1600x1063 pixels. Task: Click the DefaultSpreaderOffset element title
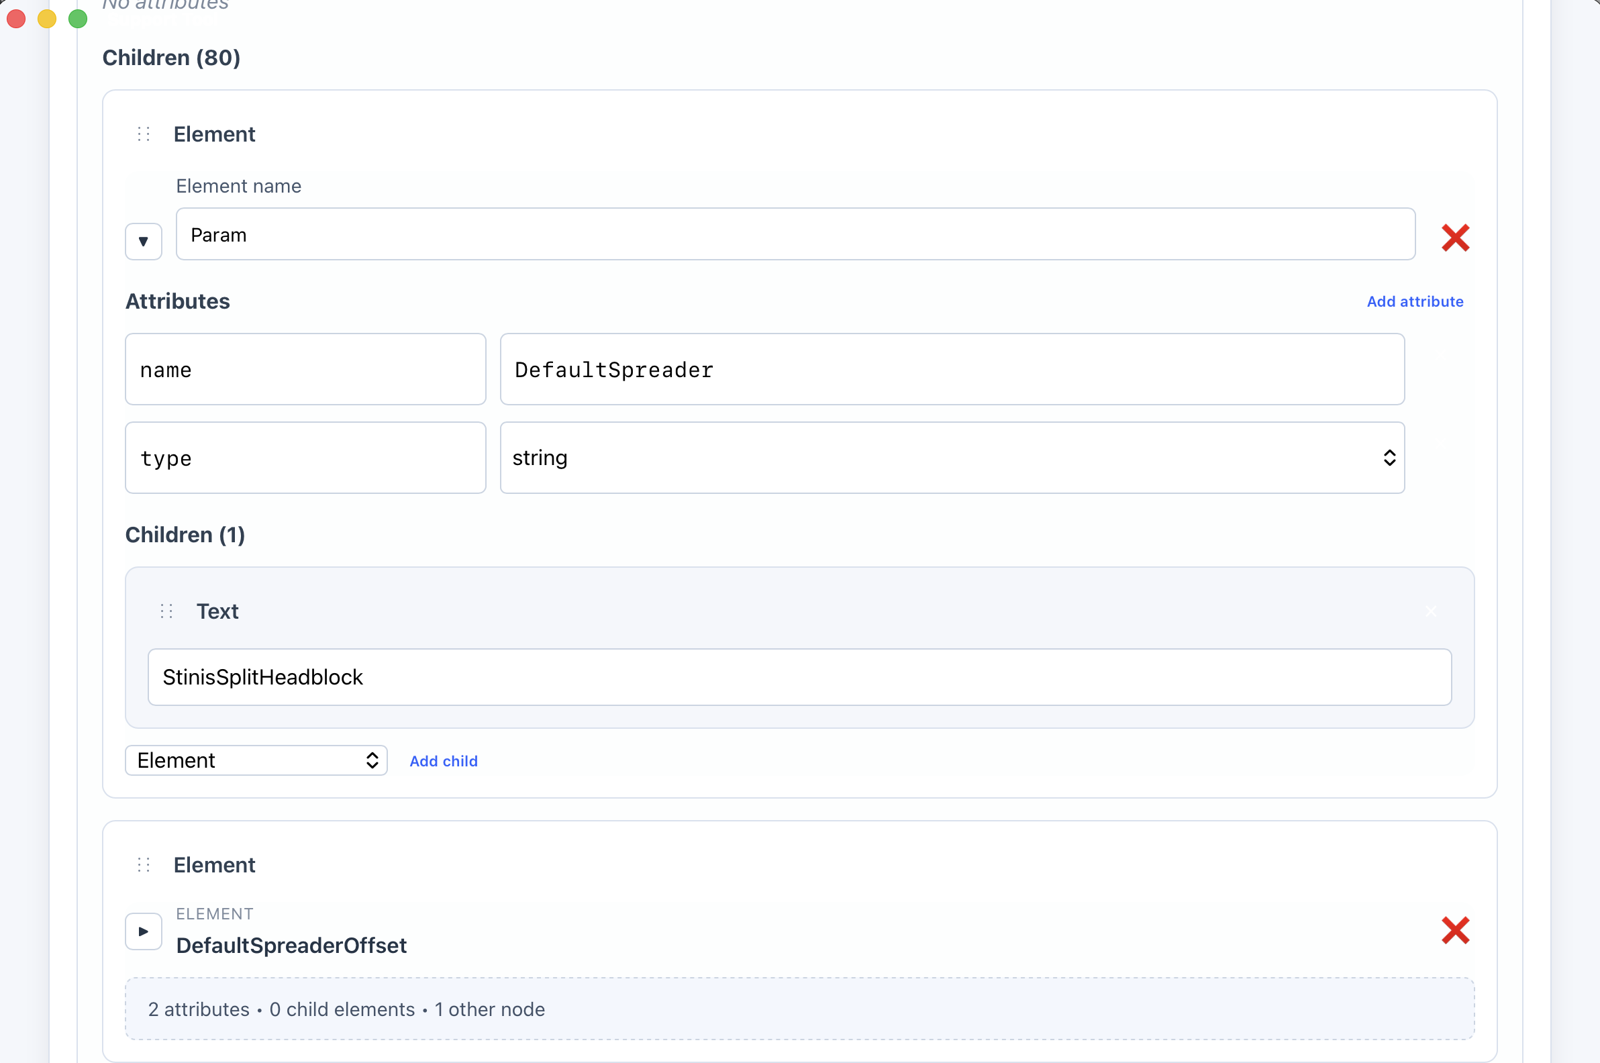tap(291, 946)
